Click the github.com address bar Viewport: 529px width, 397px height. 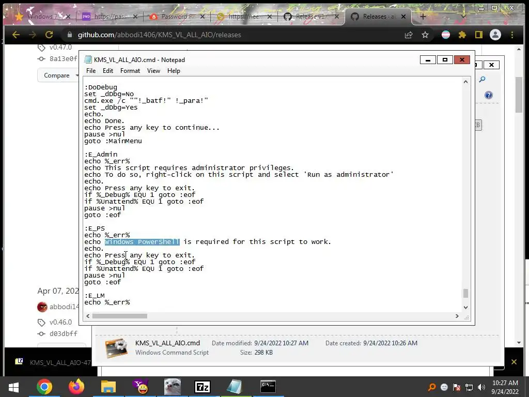coord(233,35)
